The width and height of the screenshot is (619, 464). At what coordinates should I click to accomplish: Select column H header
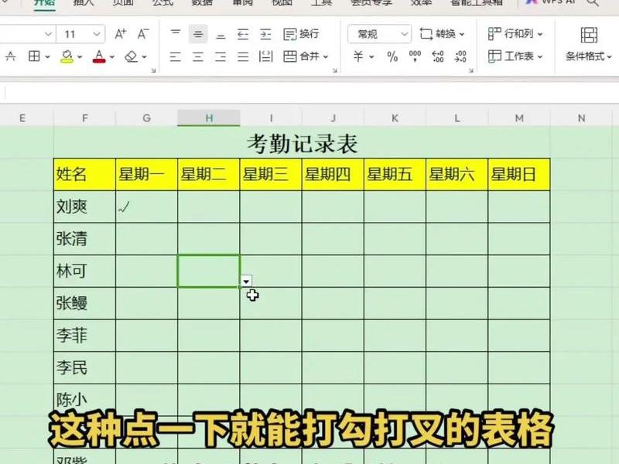pyautogui.click(x=209, y=118)
